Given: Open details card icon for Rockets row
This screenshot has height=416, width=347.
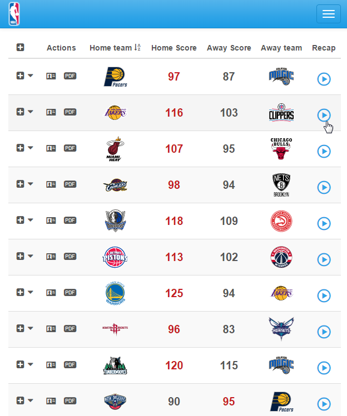Looking at the screenshot, I should [x=51, y=329].
